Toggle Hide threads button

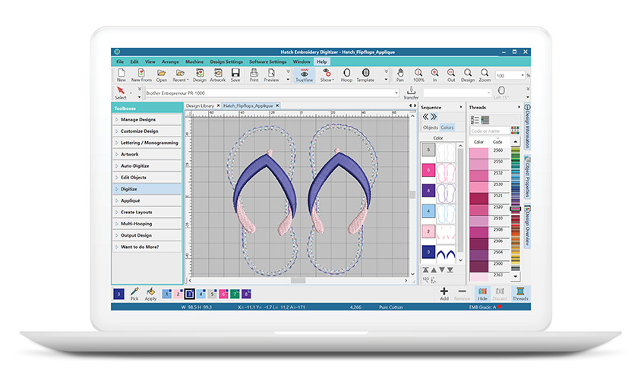pyautogui.click(x=482, y=294)
